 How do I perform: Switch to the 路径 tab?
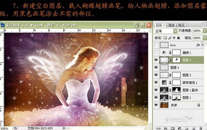pyautogui.click(x=181, y=25)
